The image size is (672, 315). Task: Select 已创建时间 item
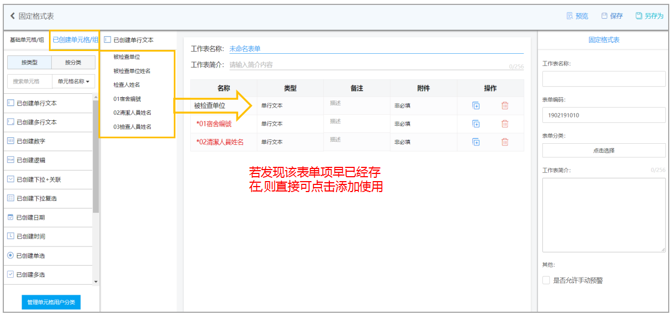pos(48,237)
